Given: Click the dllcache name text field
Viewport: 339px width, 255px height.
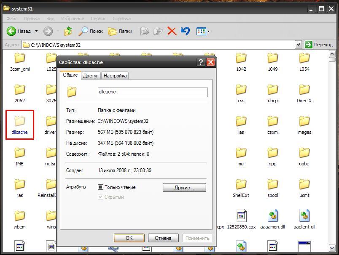Looking at the screenshot, I should pos(153,92).
